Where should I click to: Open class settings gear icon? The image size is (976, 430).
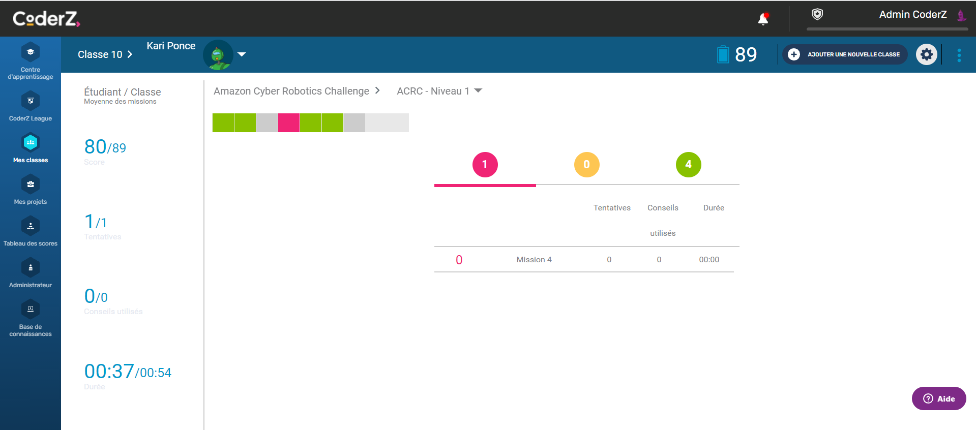tap(926, 54)
